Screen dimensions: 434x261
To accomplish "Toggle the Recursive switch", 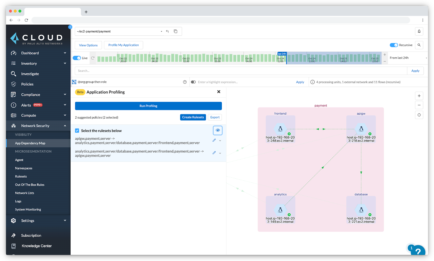I will (x=394, y=45).
